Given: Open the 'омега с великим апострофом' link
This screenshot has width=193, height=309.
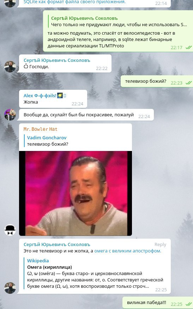Looking at the screenshot, I should (128, 251).
